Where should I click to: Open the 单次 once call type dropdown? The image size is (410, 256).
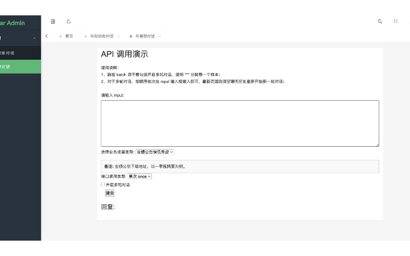click(x=140, y=176)
